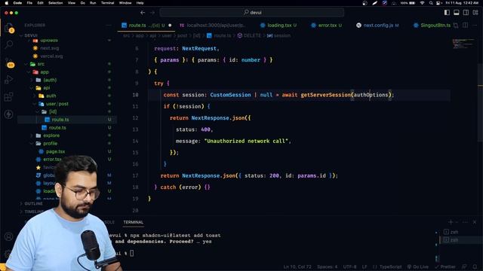This screenshot has width=483, height=271.
Task: Switch to the next.config.js tab
Action: tap(378, 25)
